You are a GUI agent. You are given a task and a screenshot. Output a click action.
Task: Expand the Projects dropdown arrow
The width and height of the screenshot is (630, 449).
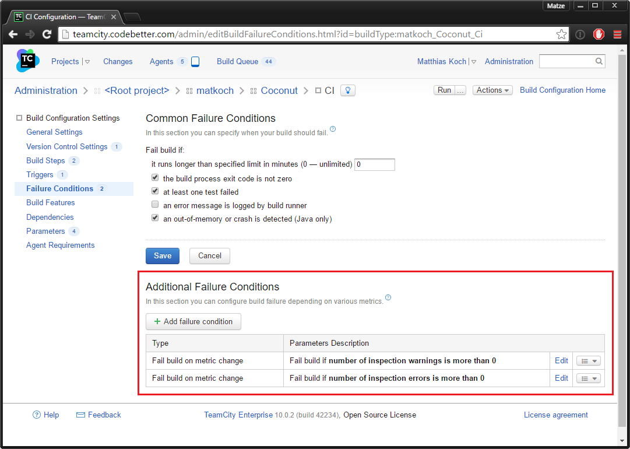click(x=87, y=62)
